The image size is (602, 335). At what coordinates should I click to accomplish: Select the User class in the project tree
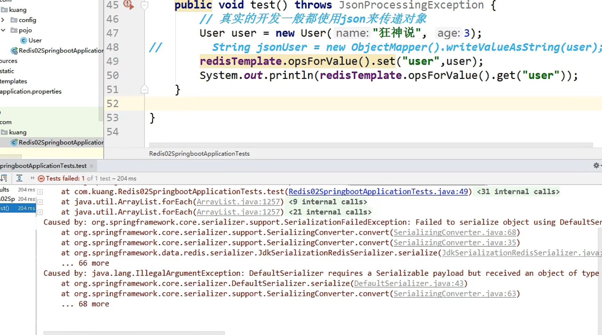[35, 40]
